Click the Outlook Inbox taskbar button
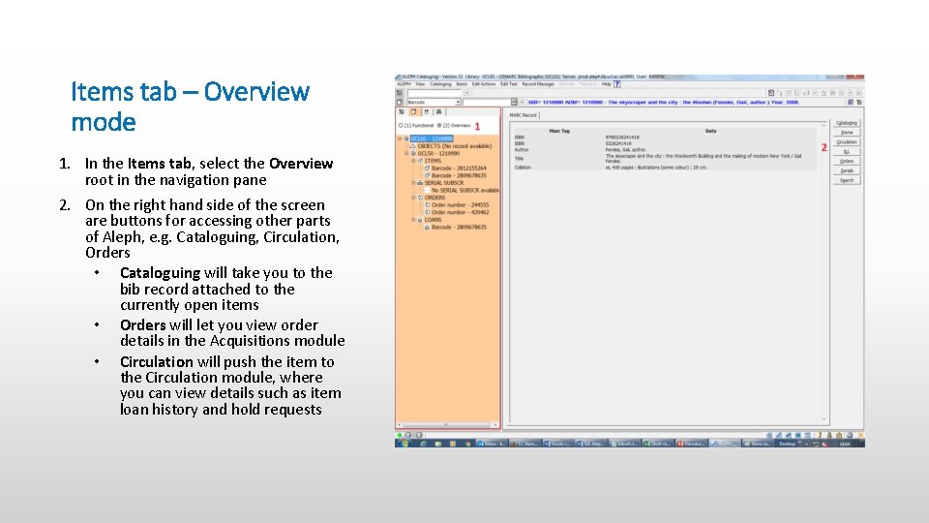 [492, 444]
